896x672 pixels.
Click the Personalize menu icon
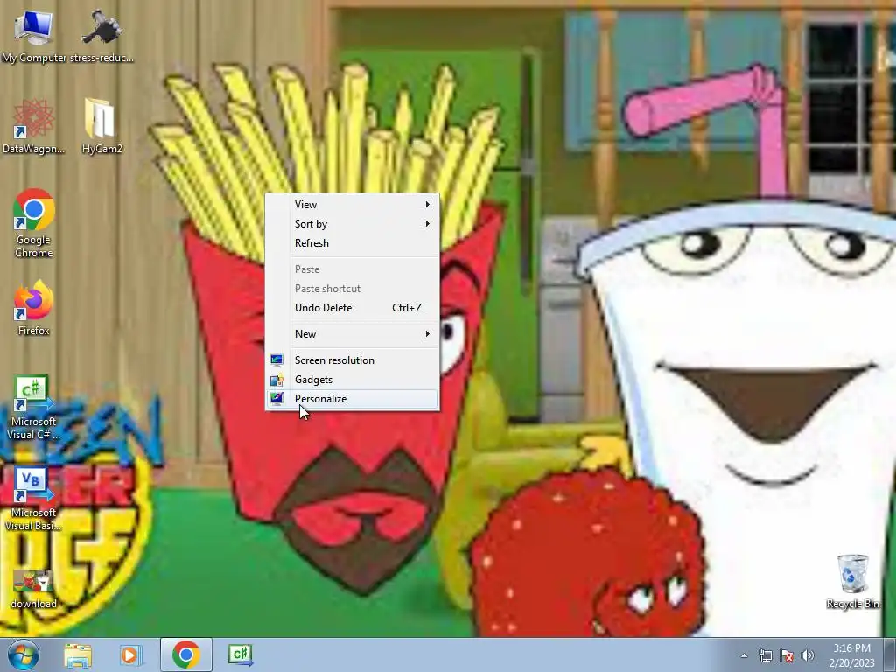[276, 399]
